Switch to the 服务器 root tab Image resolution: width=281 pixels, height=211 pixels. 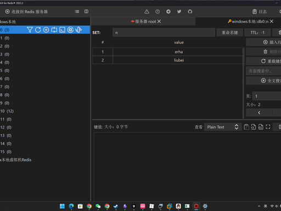click(x=143, y=21)
